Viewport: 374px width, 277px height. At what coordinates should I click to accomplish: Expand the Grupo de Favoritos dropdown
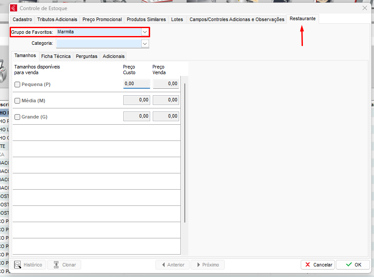(x=144, y=32)
